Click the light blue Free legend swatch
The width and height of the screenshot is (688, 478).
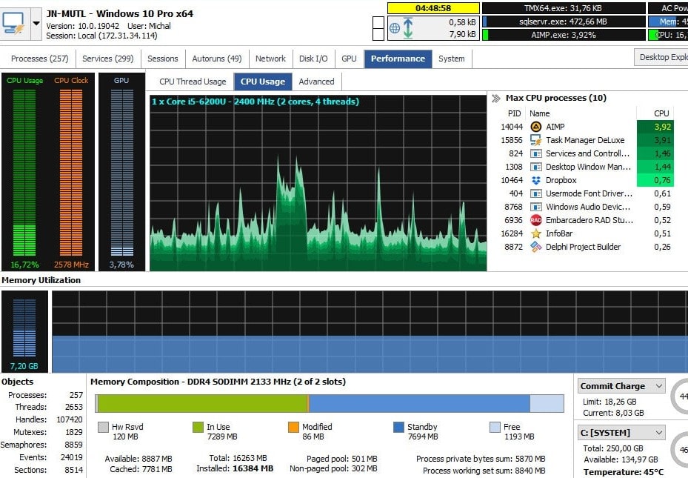[495, 427]
